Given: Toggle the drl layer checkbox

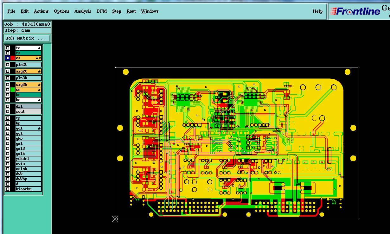Looking at the screenshot, I should click(x=8, y=106).
